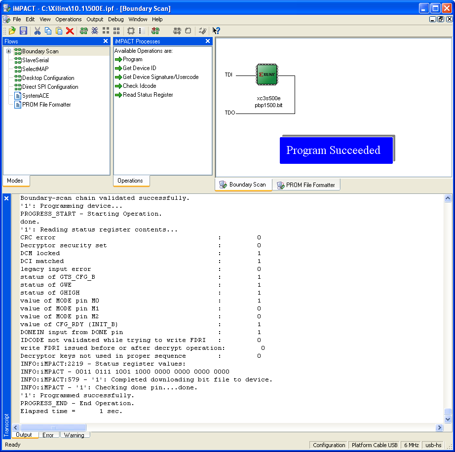Open the File menu
The image size is (455, 452).
(17, 19)
